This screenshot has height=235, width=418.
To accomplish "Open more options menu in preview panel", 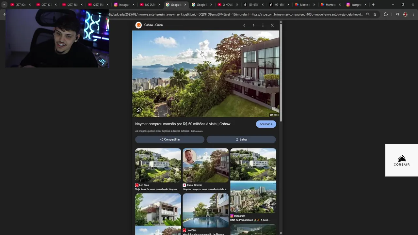I will 263,25.
